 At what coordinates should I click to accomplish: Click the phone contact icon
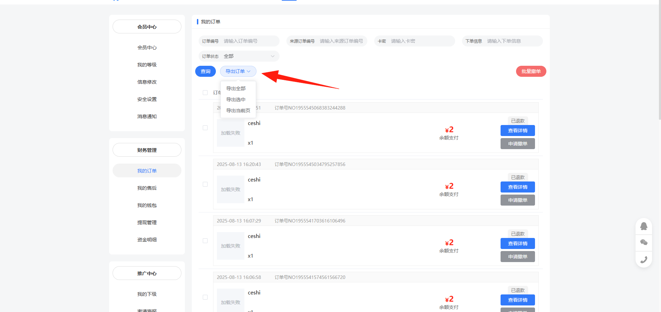643,260
